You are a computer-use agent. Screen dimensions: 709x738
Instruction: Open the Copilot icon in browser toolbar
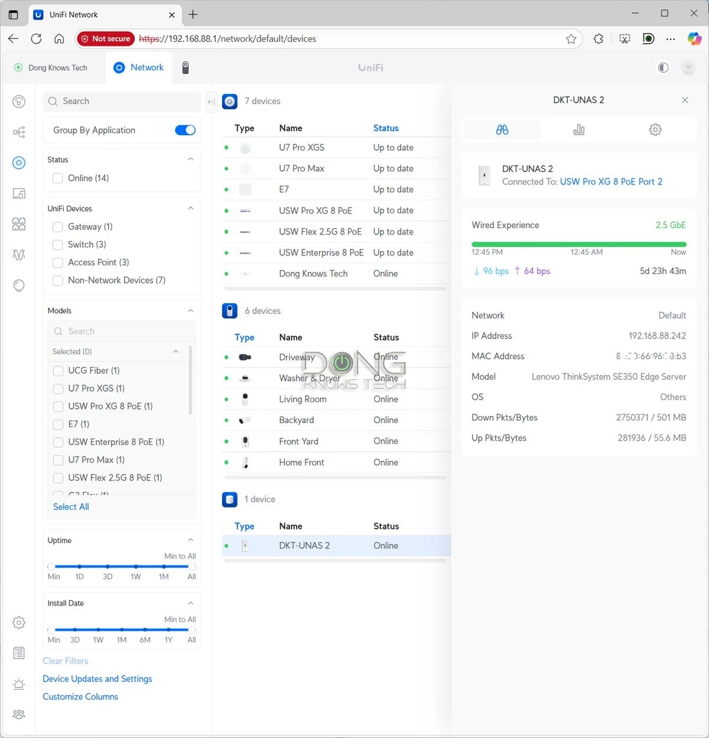[695, 38]
